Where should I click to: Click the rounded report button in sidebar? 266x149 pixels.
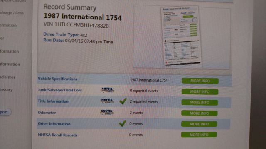point(5,112)
